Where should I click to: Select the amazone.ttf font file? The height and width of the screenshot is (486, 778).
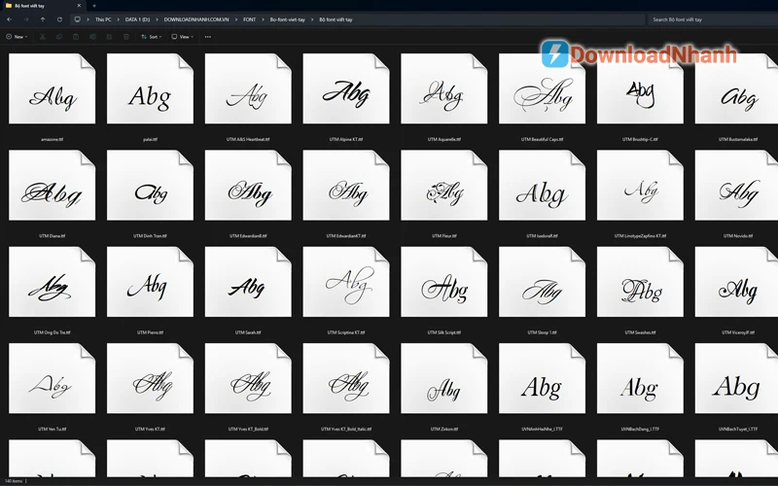click(53, 88)
